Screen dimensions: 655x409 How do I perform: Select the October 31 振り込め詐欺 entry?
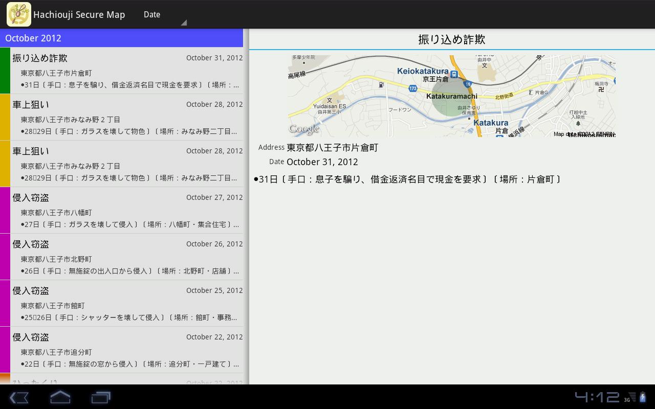click(126, 71)
